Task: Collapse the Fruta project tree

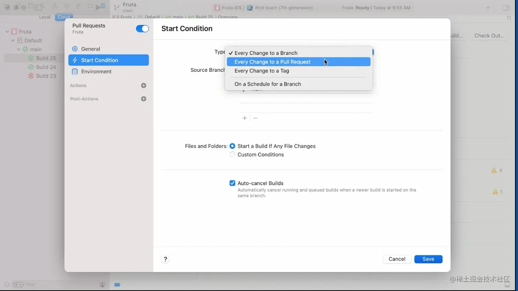Action: [x=7, y=32]
